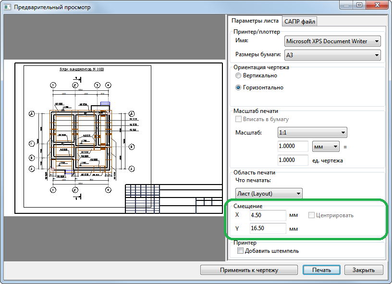The height and width of the screenshot is (284, 392).
Task: Enable the Добавить штемпель checkbox
Action: [x=241, y=251]
